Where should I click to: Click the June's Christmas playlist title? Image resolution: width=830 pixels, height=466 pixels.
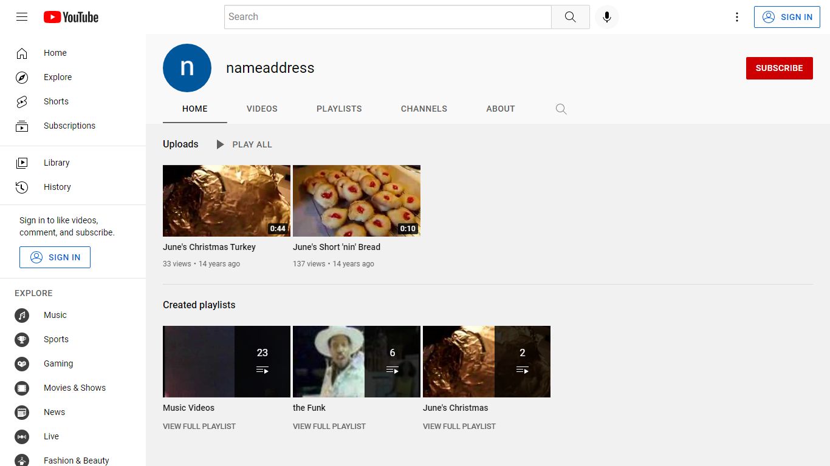(456, 408)
